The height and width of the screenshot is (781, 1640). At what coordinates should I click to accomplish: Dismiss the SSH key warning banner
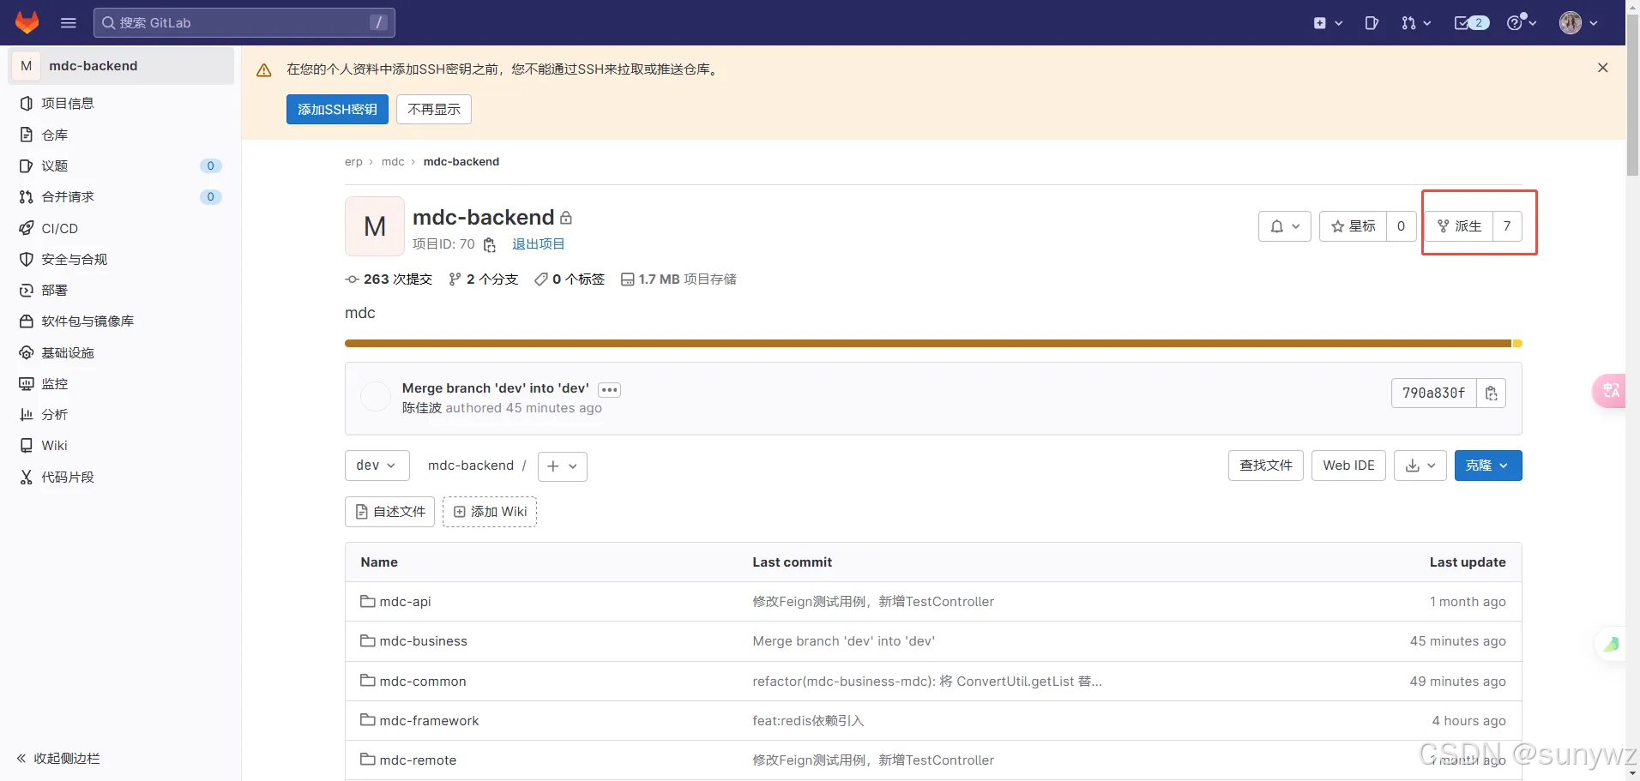pos(1602,68)
